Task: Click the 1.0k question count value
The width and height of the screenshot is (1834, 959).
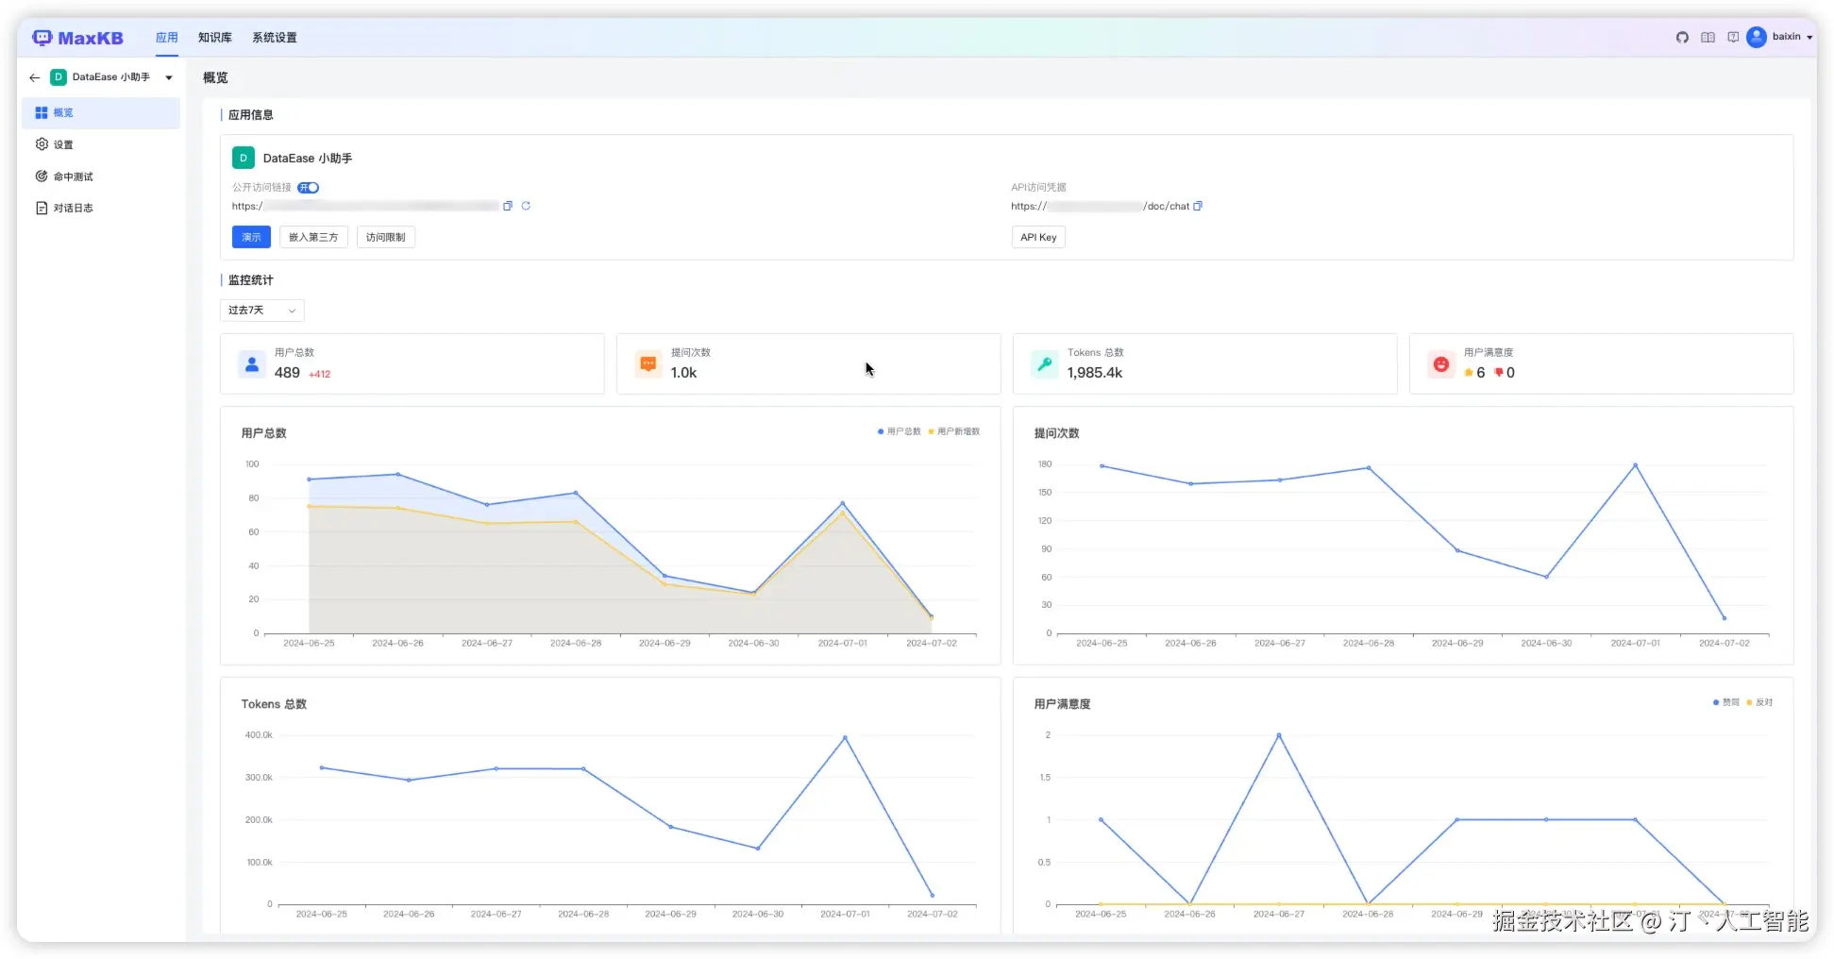Action: [x=683, y=373]
